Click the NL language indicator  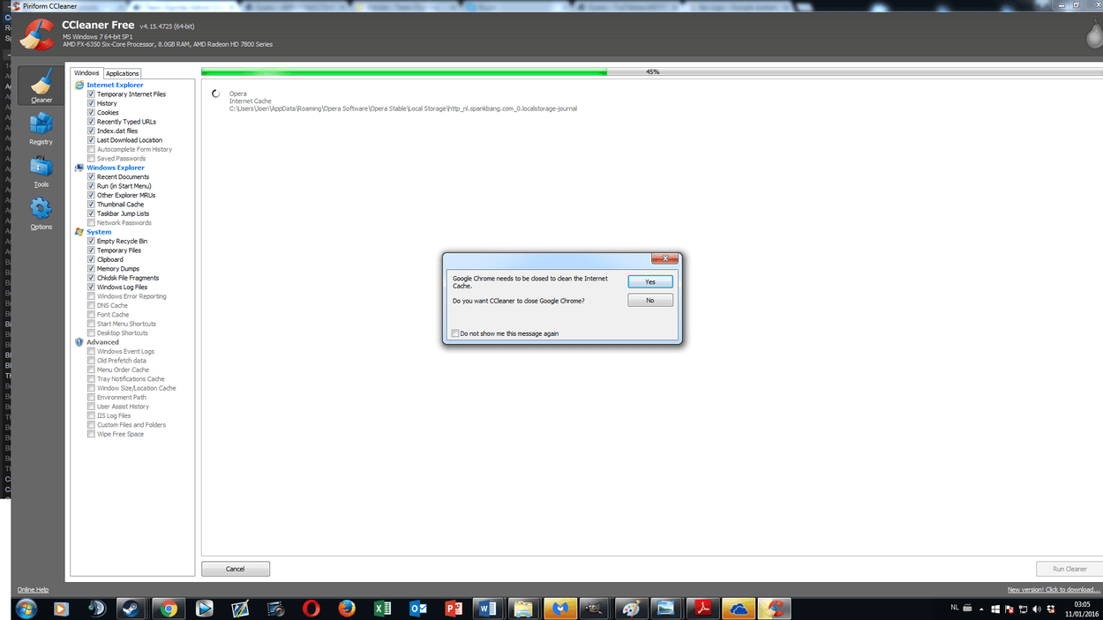pyautogui.click(x=955, y=609)
